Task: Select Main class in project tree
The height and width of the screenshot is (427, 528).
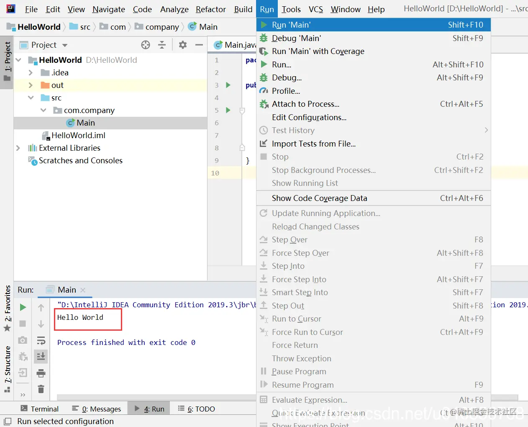Action: (x=81, y=123)
